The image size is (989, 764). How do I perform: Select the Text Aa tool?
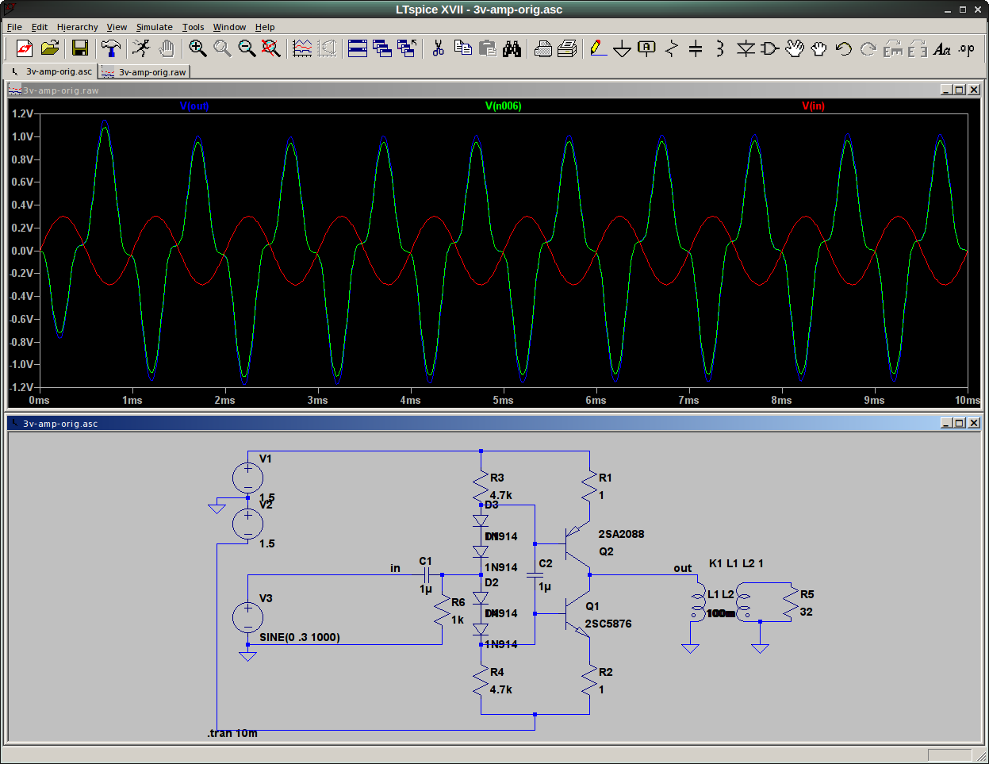pos(942,48)
